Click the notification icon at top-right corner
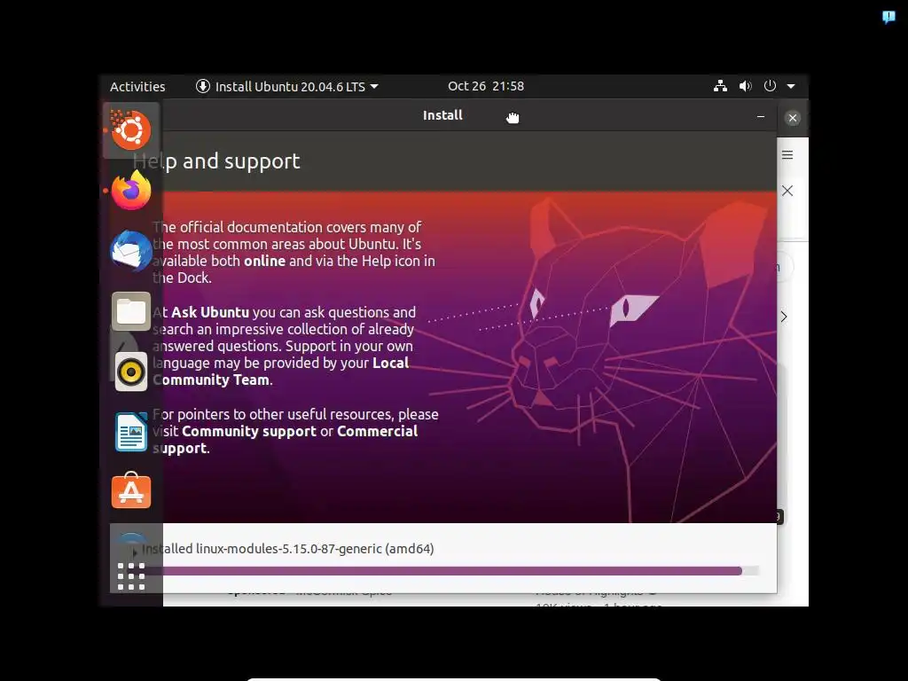The height and width of the screenshot is (681, 908). point(888,17)
